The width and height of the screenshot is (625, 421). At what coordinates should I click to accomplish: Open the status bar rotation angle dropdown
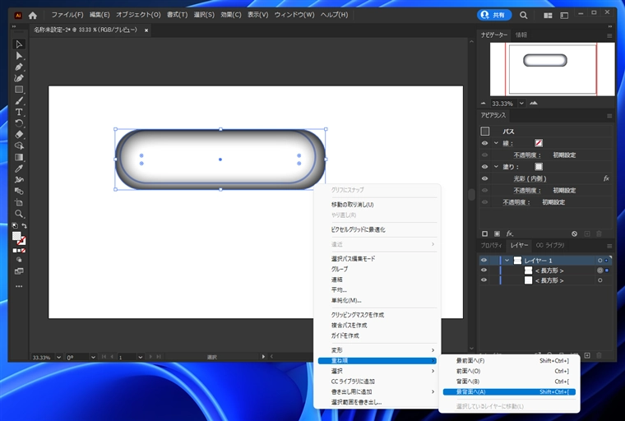[x=93, y=357]
